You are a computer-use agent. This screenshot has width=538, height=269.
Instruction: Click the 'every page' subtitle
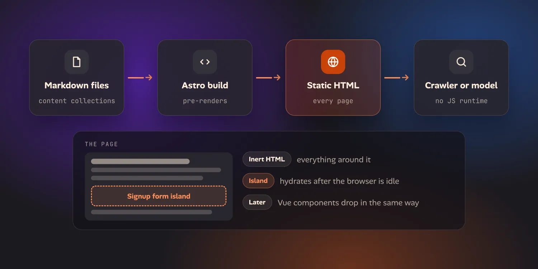click(333, 101)
